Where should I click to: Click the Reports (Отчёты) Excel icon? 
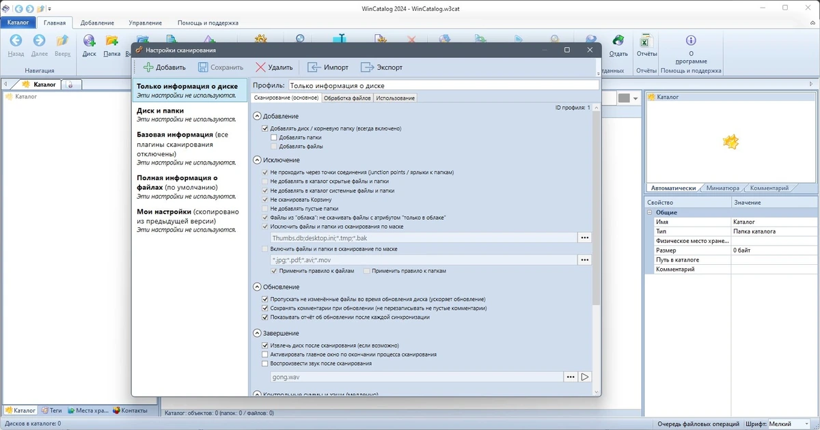[646, 41]
